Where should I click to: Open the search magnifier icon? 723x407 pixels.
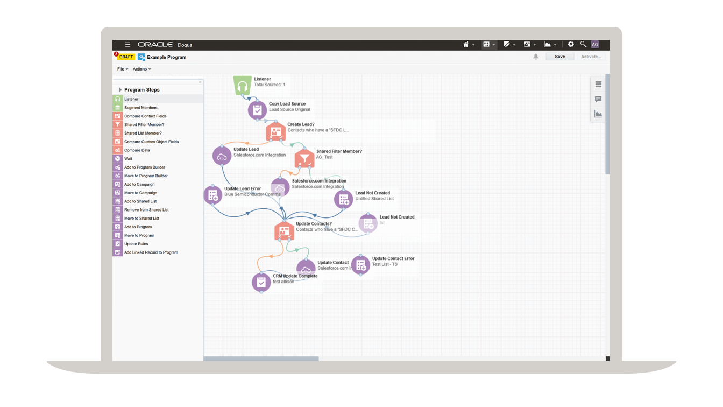583,44
